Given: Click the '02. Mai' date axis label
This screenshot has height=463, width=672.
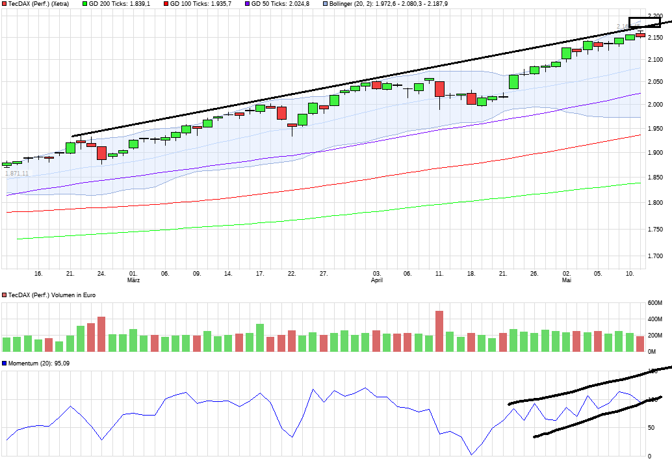Looking at the screenshot, I should point(567,277).
